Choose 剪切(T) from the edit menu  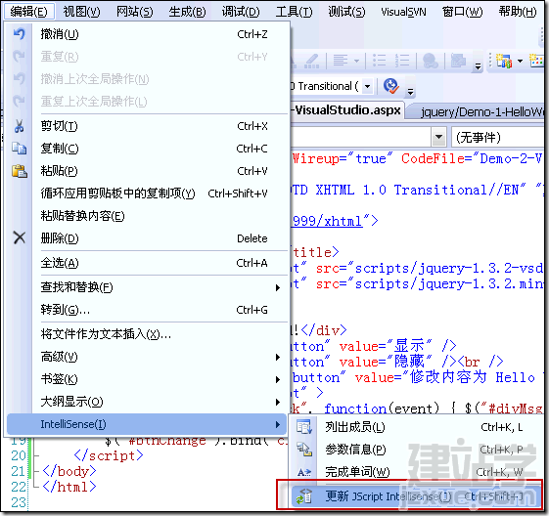[147, 126]
